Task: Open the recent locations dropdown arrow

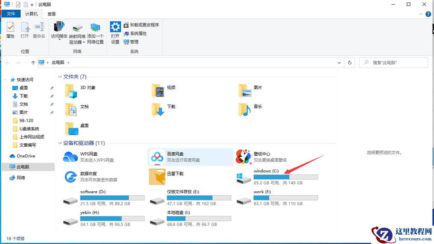Action: (x=26, y=63)
